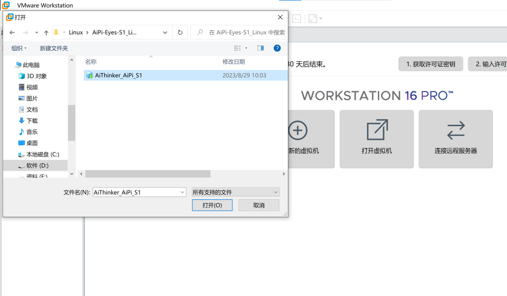507x296 pixels.
Task: Toggle the preview pane icon
Action: click(x=261, y=48)
